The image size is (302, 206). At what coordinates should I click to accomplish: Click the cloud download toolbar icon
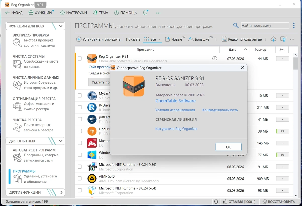(x=273, y=39)
